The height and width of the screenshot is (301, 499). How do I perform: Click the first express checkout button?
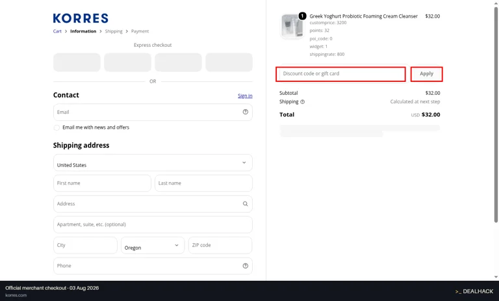point(77,62)
